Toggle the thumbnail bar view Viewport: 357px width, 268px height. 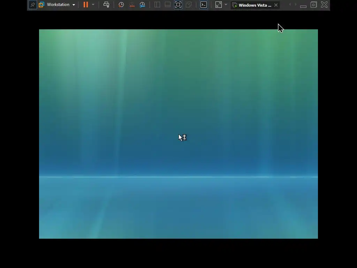(168, 5)
